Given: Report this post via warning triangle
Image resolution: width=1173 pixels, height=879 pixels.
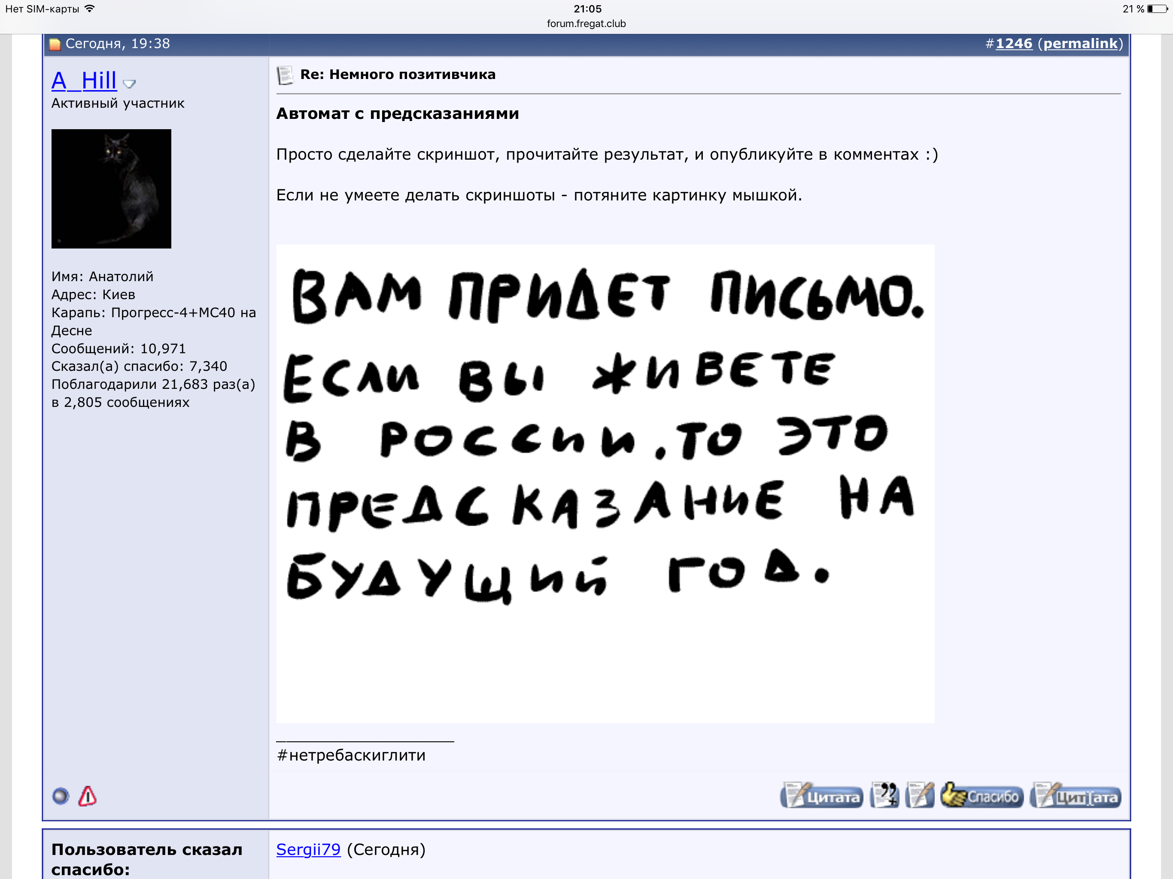Looking at the screenshot, I should pos(88,796).
